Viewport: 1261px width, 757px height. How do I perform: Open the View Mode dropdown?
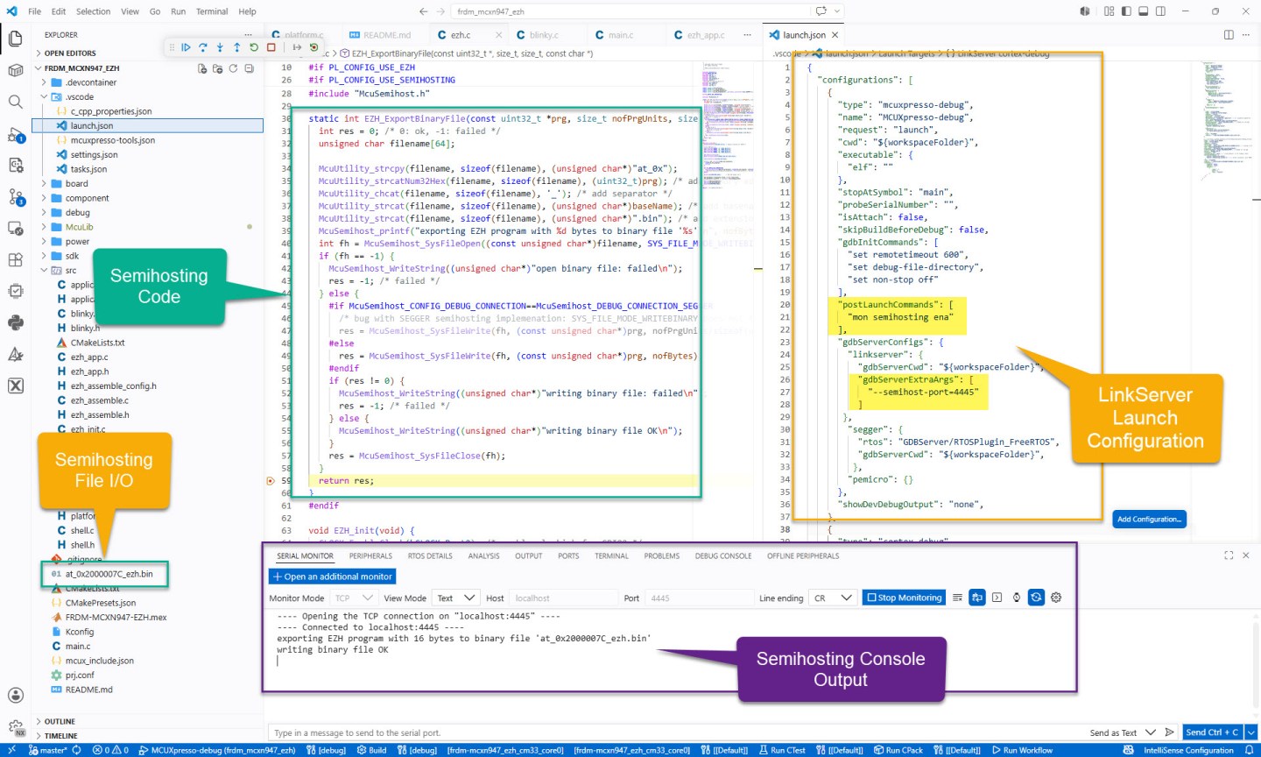tap(455, 598)
